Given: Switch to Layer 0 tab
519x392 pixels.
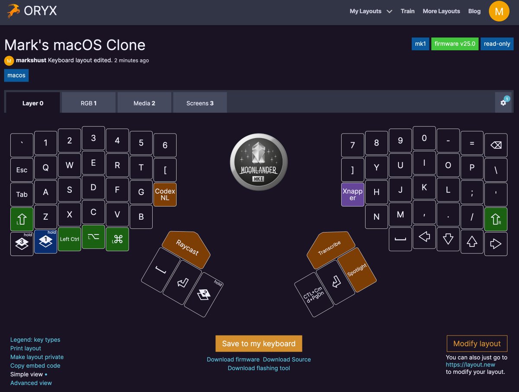Looking at the screenshot, I should click(x=33, y=103).
